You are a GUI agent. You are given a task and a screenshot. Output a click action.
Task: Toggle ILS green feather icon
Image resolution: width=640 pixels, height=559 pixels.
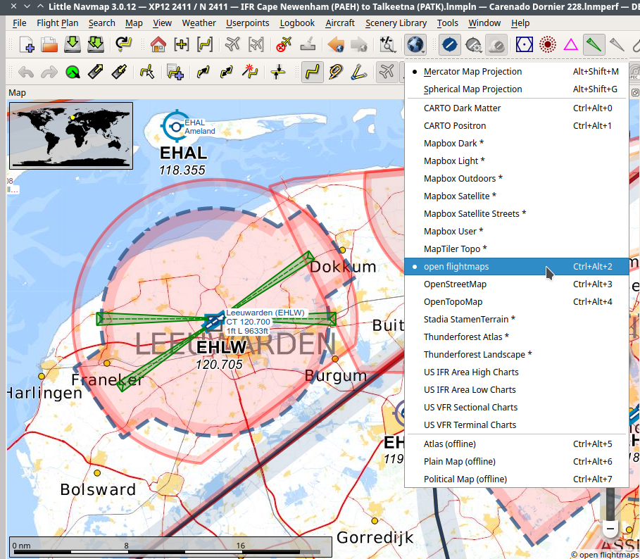pos(594,44)
